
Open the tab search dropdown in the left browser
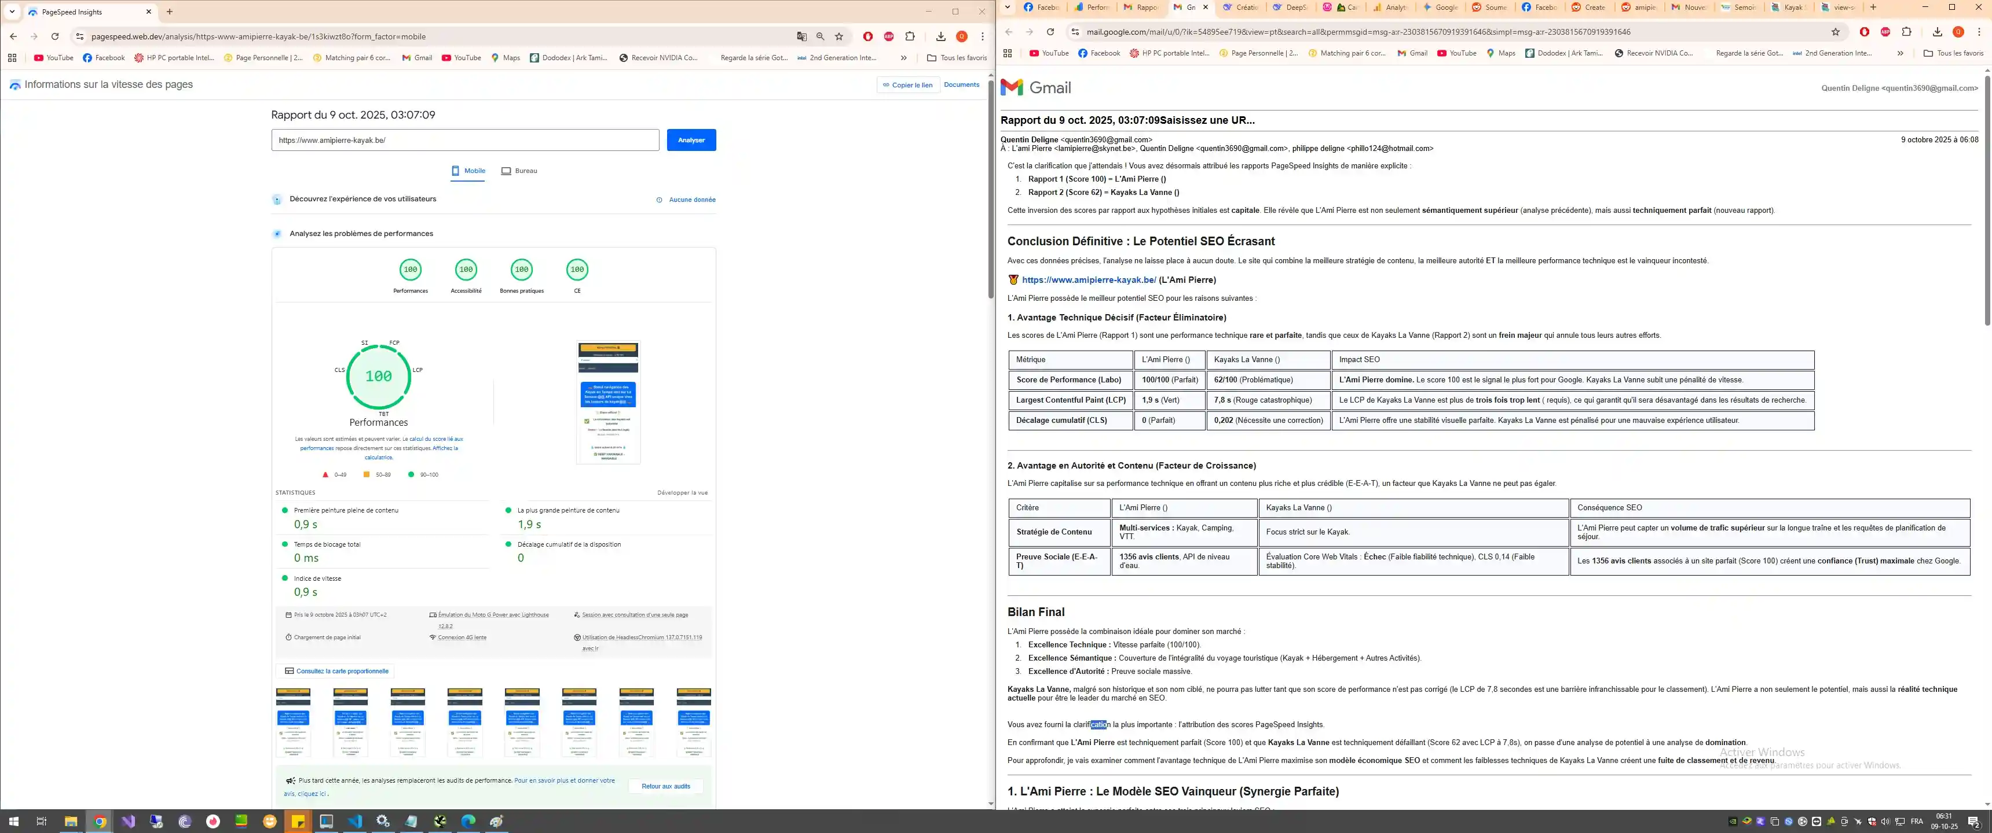[12, 12]
